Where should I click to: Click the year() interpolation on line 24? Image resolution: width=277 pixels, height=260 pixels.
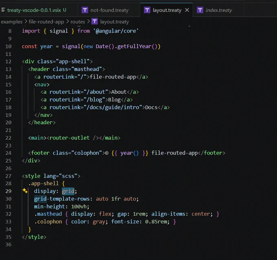click(x=130, y=153)
